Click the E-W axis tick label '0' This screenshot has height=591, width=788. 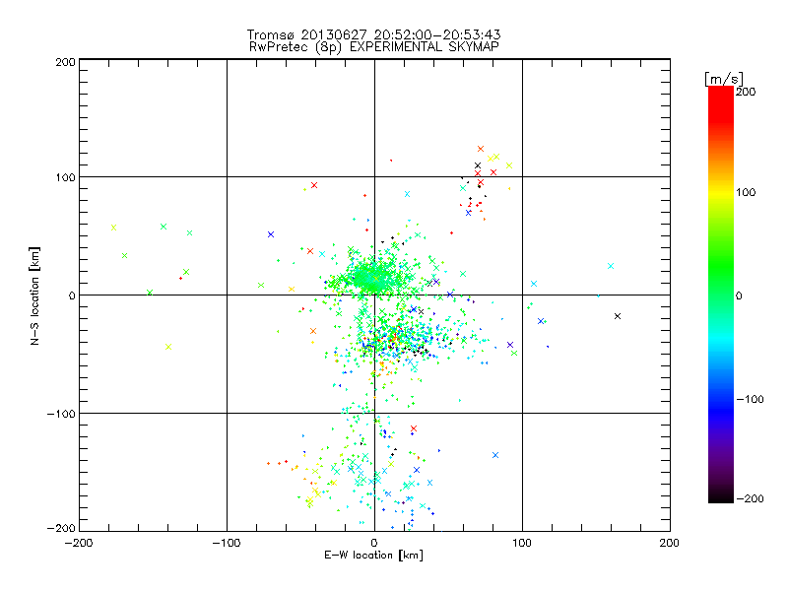374,543
